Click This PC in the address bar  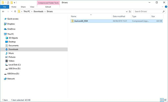(x=27, y=11)
